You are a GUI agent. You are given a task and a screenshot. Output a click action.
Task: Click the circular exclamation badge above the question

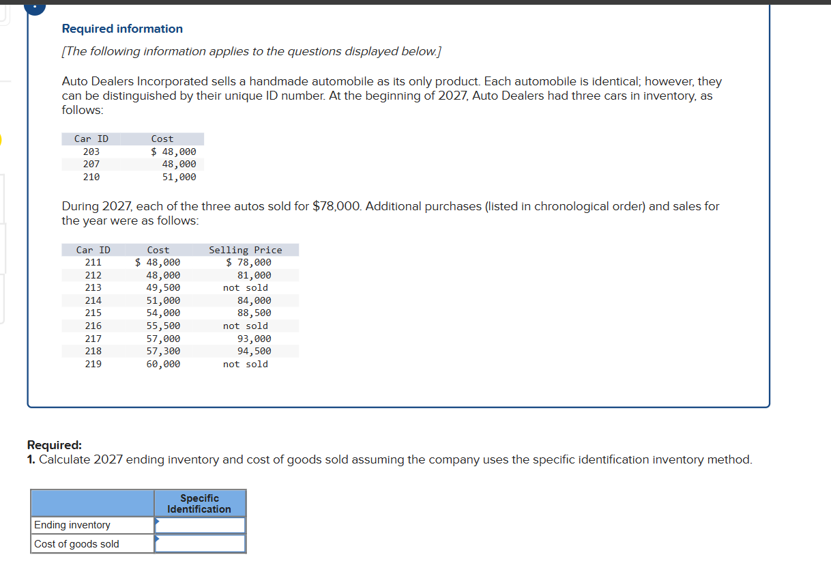tap(34, 8)
